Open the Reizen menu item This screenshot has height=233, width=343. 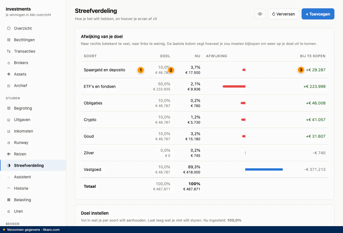33,154
